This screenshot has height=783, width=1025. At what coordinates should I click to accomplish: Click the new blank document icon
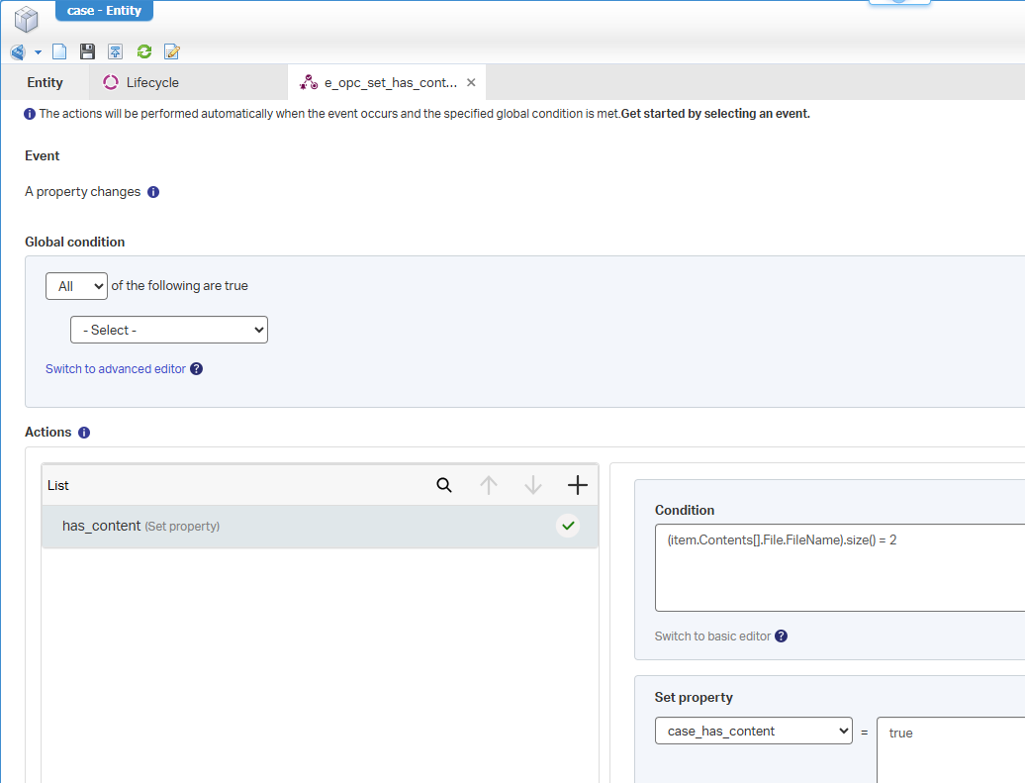tap(59, 51)
